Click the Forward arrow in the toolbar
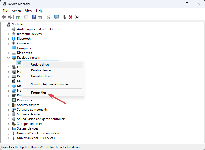The image size is (205, 150). (x=10, y=17)
